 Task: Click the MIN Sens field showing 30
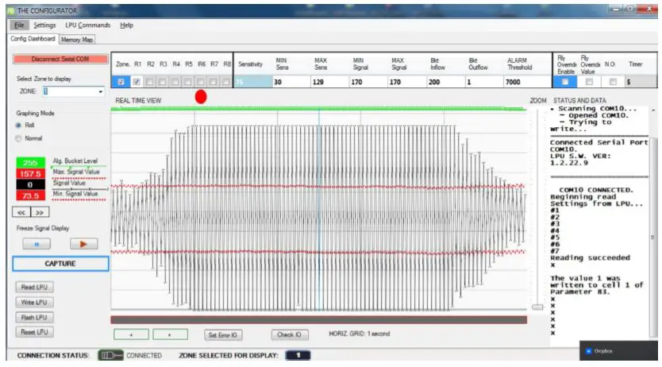[291, 82]
